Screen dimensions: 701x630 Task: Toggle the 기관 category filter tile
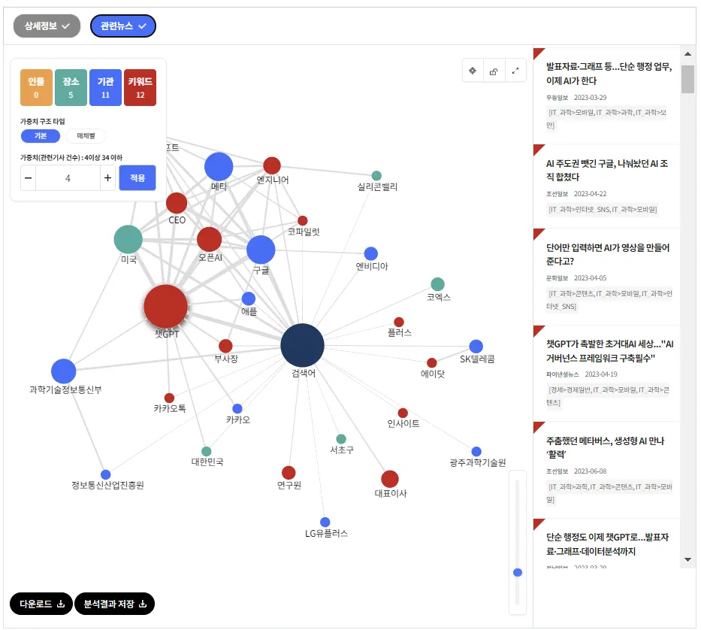pyautogui.click(x=105, y=87)
